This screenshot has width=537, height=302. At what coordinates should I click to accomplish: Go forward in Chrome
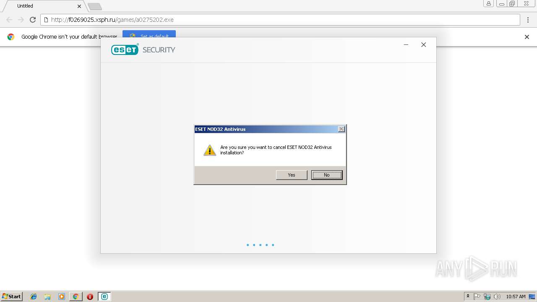(x=21, y=20)
